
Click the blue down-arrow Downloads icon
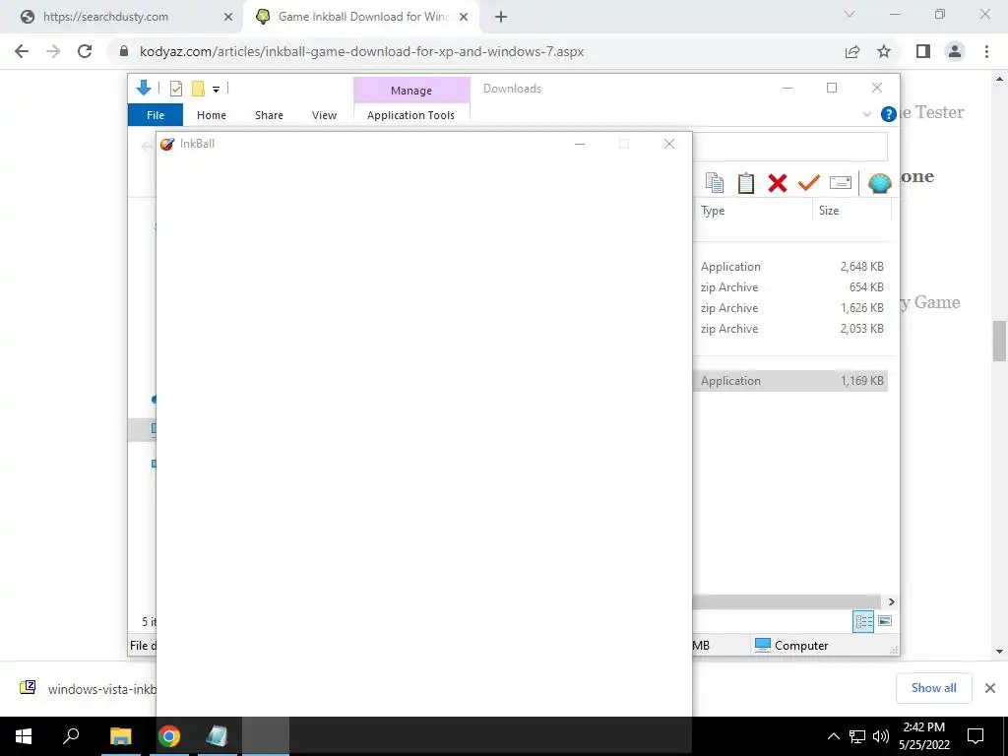[144, 88]
